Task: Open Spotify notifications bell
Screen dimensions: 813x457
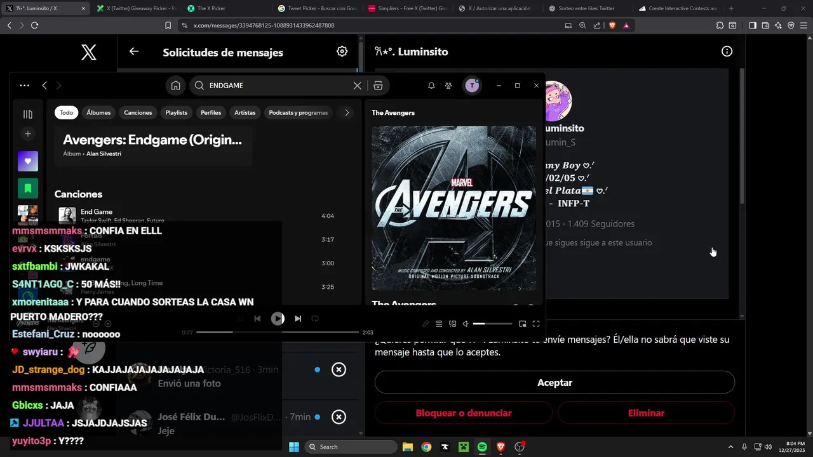Action: tap(431, 86)
